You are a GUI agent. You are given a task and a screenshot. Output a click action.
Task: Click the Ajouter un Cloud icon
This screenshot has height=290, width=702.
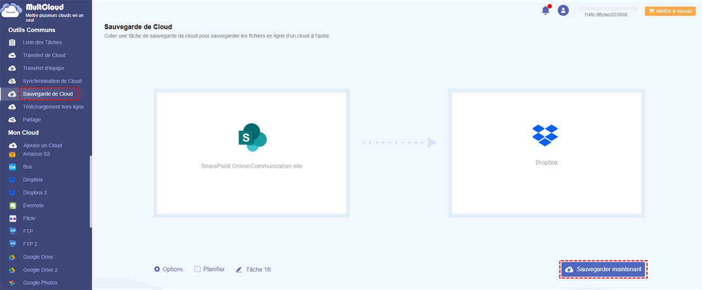tap(12, 145)
